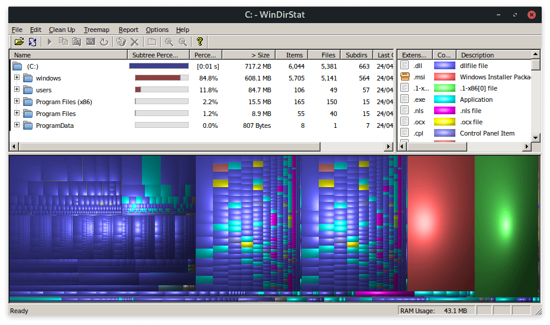The width and height of the screenshot is (550, 325).
Task: Open the Help menu
Action: 182,30
